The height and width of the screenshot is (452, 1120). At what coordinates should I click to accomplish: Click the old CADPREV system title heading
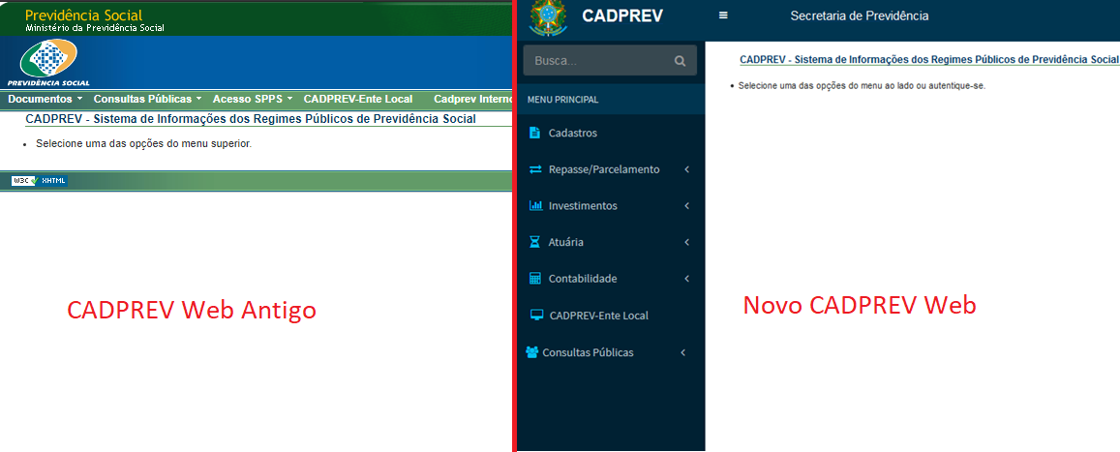(250, 118)
